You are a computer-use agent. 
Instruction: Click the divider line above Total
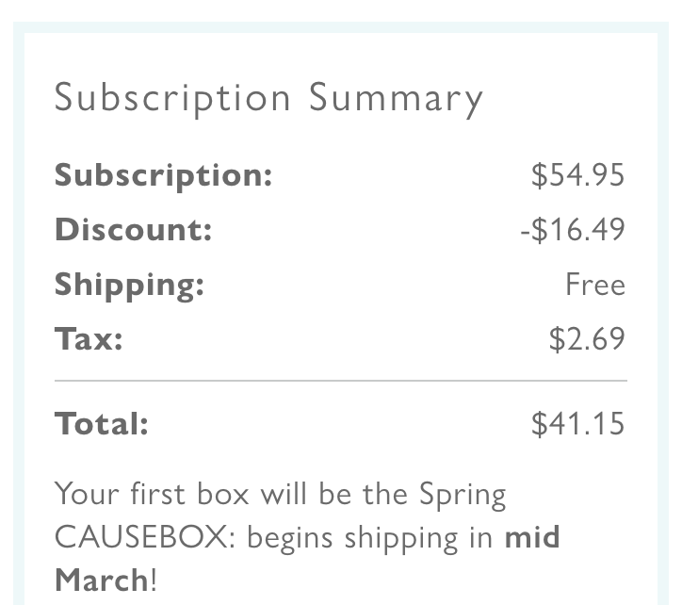pos(341,381)
